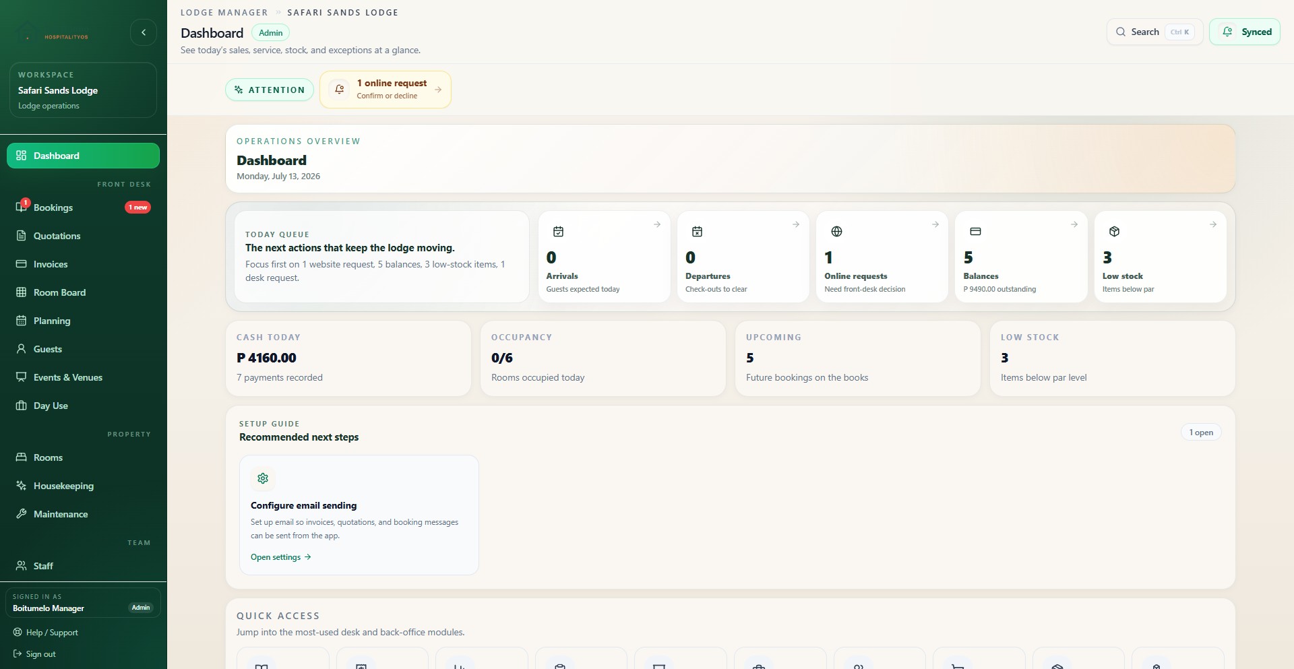Open the Bookings menu item
The image size is (1294, 669).
(83, 208)
